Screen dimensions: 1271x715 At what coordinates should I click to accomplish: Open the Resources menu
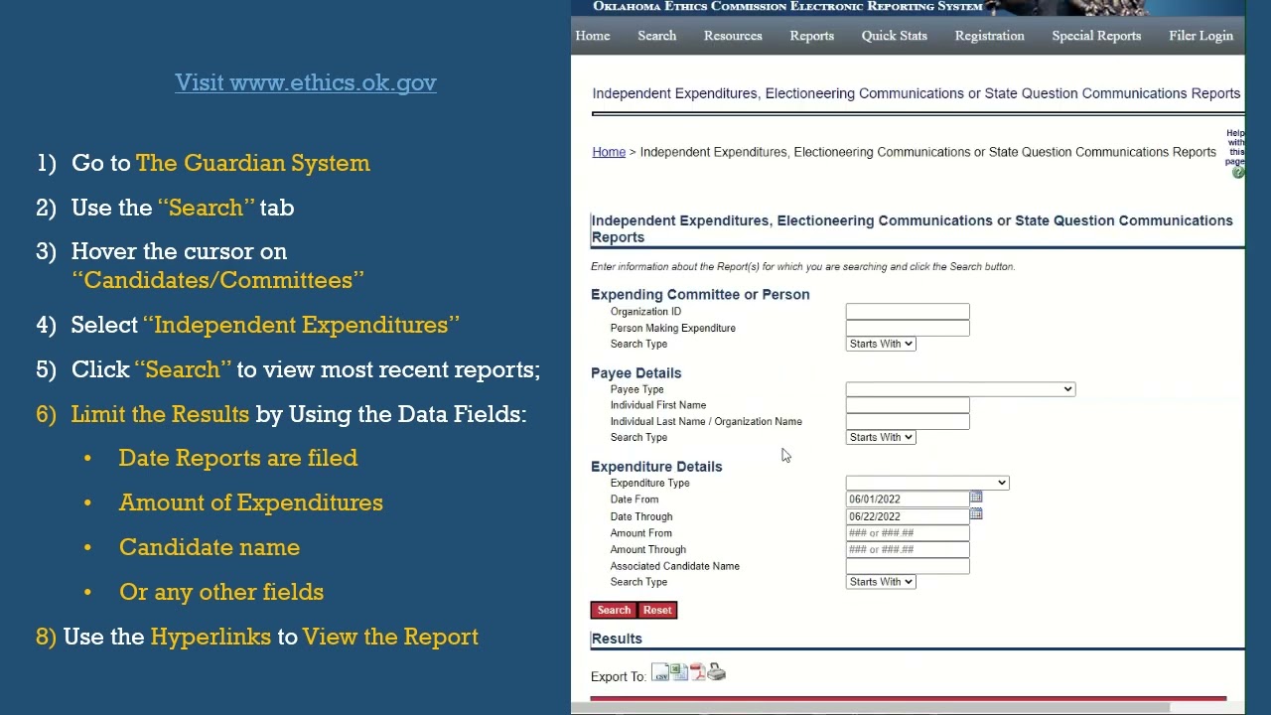[733, 36]
